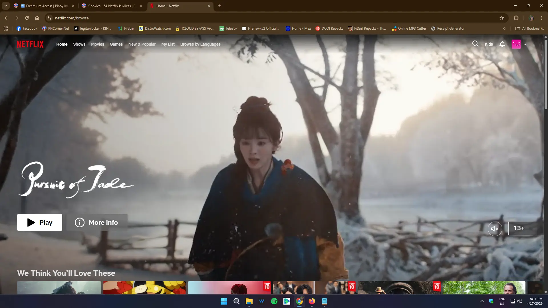Switch to the Freemium Access tab

[44, 6]
